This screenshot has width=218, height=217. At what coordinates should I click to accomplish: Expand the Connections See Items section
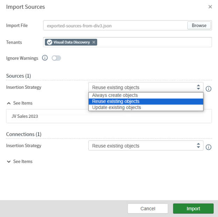20,161
